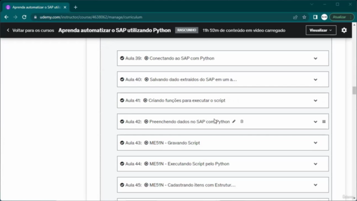Close the Aprenda automatizar o SAP tab
This screenshot has width=357, height=201.
coord(65,7)
